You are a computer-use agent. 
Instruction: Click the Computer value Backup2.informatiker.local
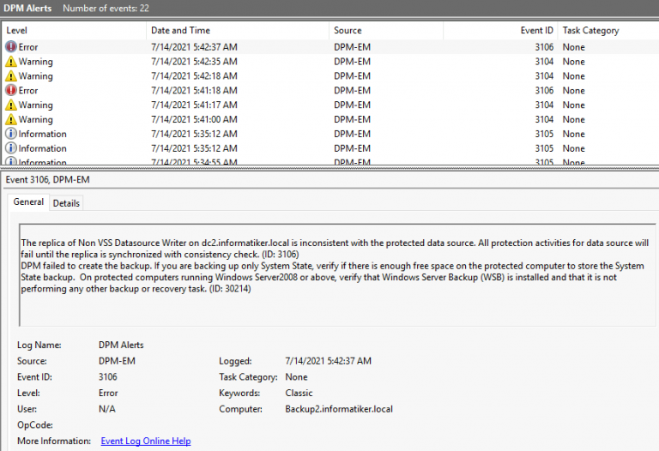[339, 409]
